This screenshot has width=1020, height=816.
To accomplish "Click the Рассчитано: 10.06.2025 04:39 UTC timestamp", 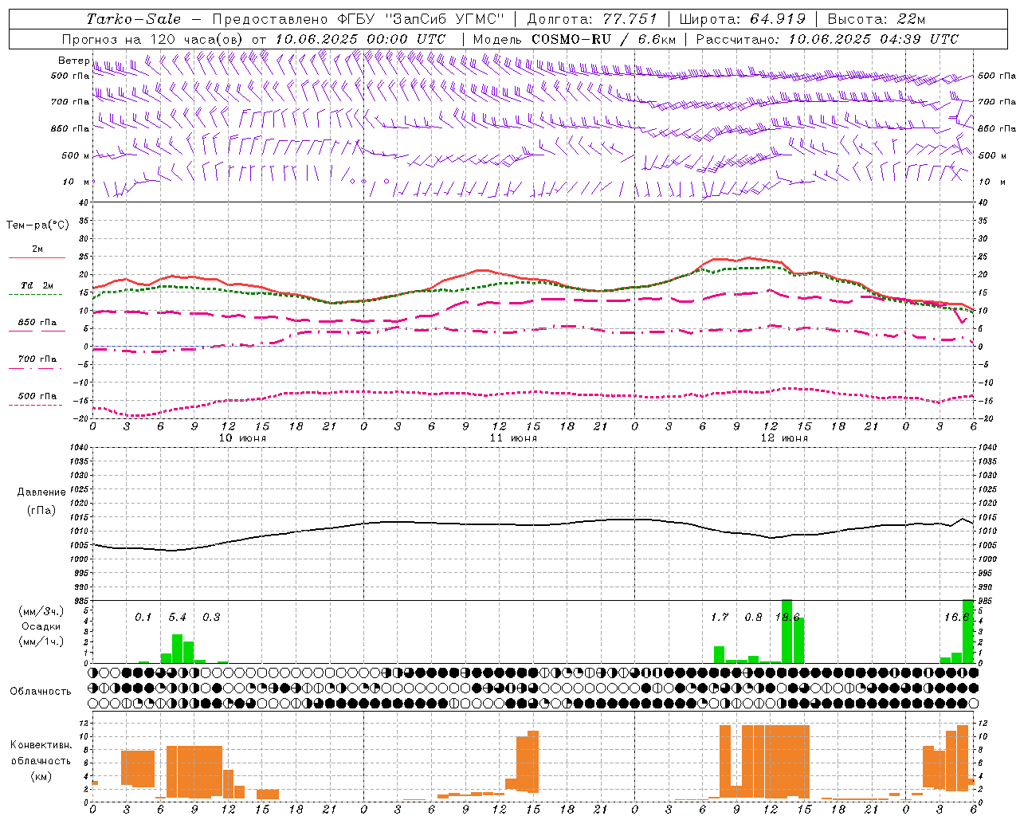I will point(827,39).
